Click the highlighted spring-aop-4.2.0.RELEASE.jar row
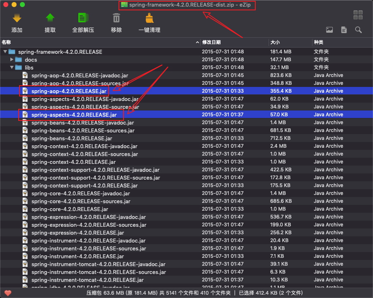The width and height of the screenshot is (373, 298). click(69, 91)
